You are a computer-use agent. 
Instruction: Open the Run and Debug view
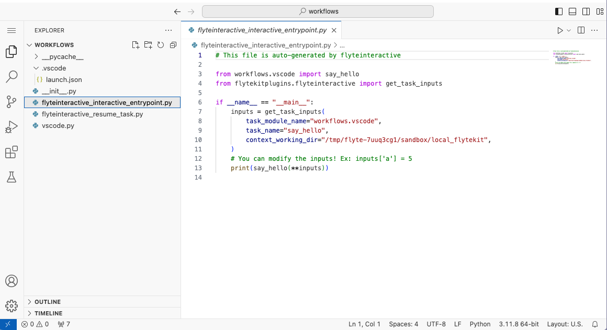click(x=12, y=127)
